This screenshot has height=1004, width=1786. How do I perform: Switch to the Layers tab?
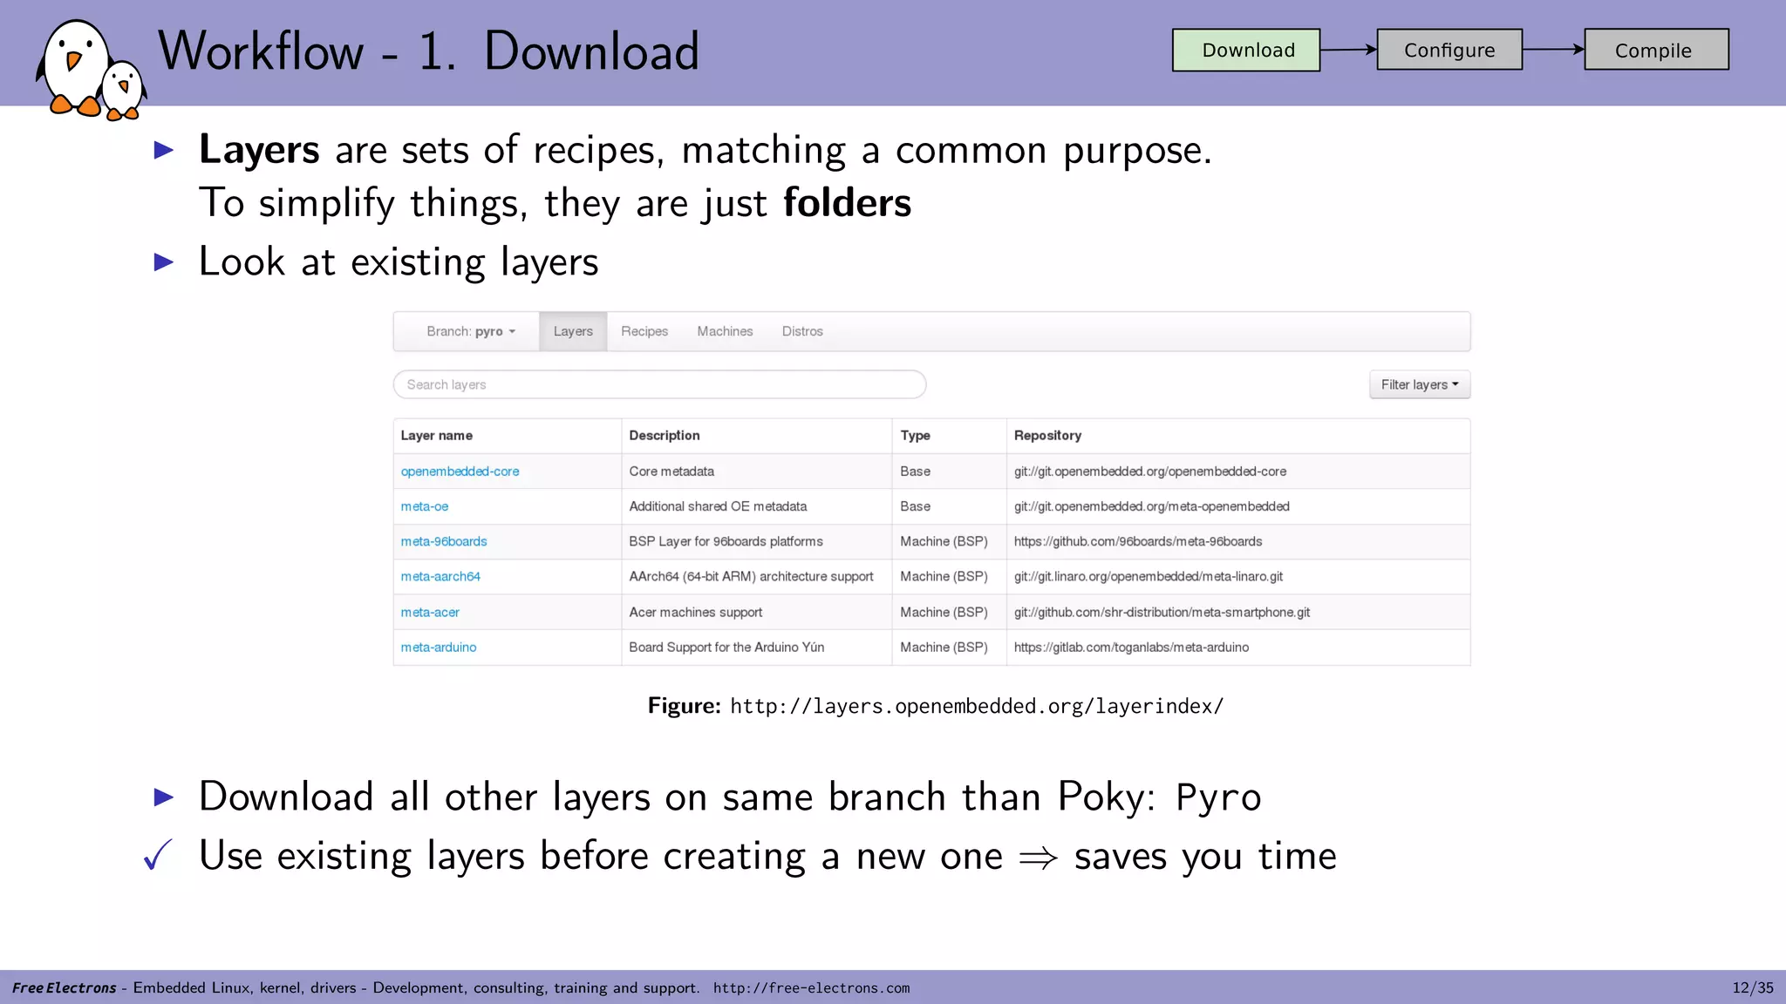(573, 331)
